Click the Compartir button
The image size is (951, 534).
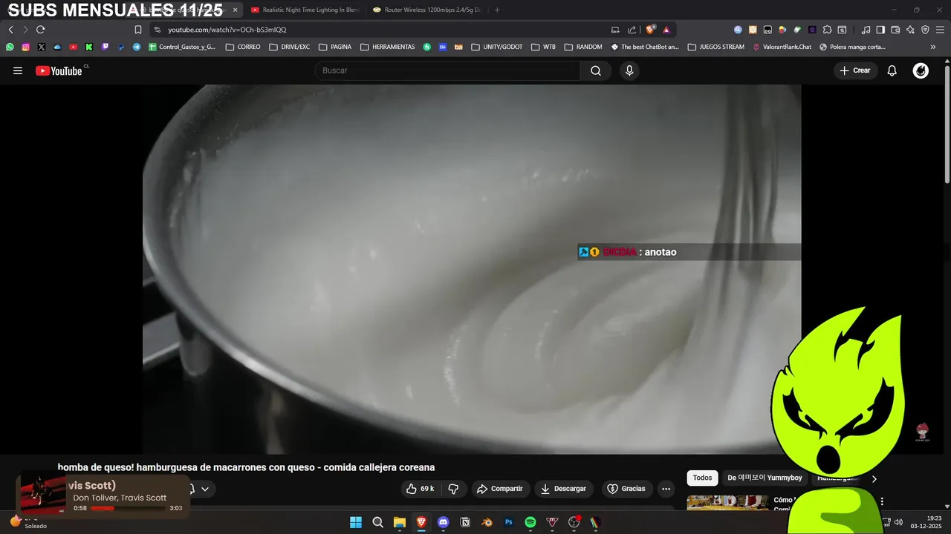[x=499, y=489]
